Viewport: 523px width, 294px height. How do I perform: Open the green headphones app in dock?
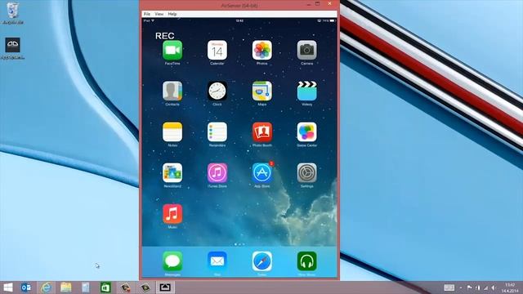point(307,261)
